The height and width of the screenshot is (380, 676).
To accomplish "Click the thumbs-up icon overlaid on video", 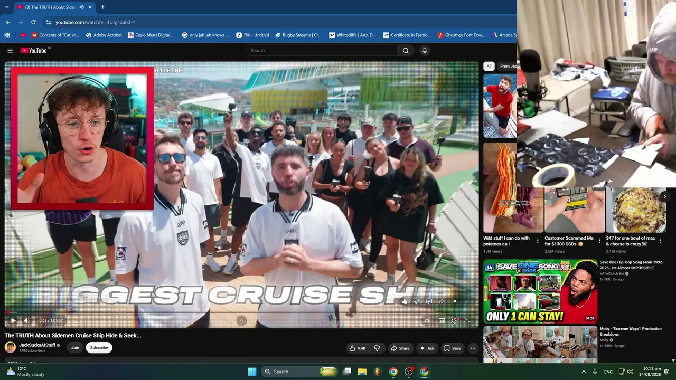I will point(405,301).
